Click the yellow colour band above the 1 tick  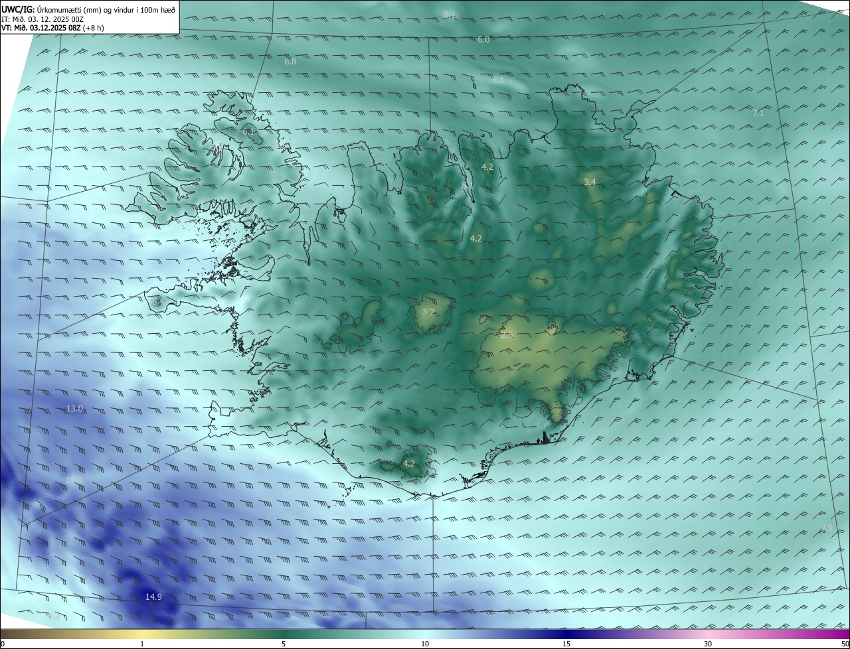point(142,634)
